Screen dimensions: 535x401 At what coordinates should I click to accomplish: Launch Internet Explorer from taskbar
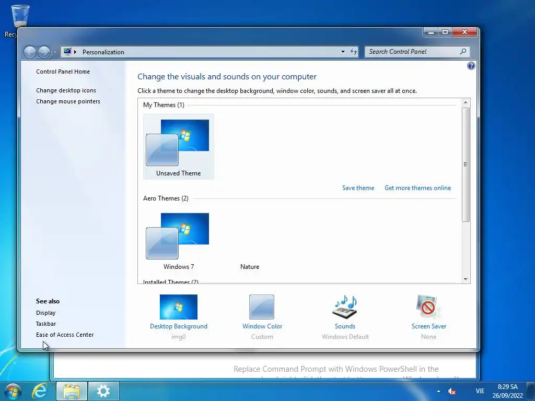(40, 391)
